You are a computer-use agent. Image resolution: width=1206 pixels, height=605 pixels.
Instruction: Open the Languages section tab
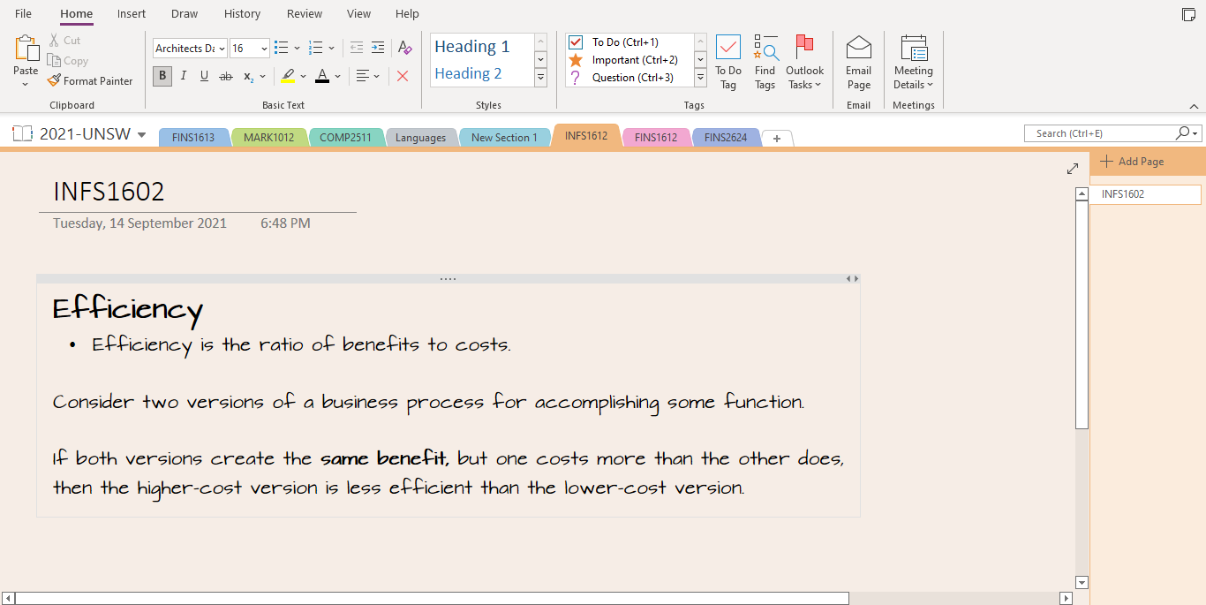click(x=420, y=137)
